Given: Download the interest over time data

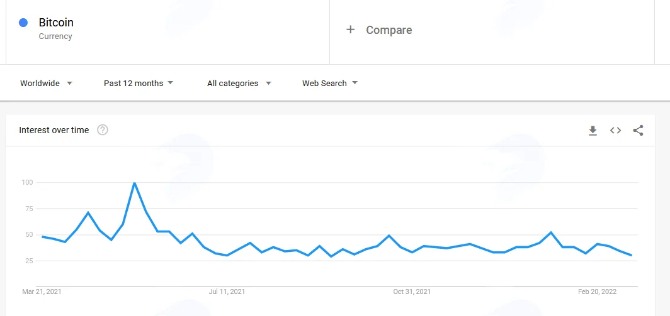Looking at the screenshot, I should pos(593,131).
